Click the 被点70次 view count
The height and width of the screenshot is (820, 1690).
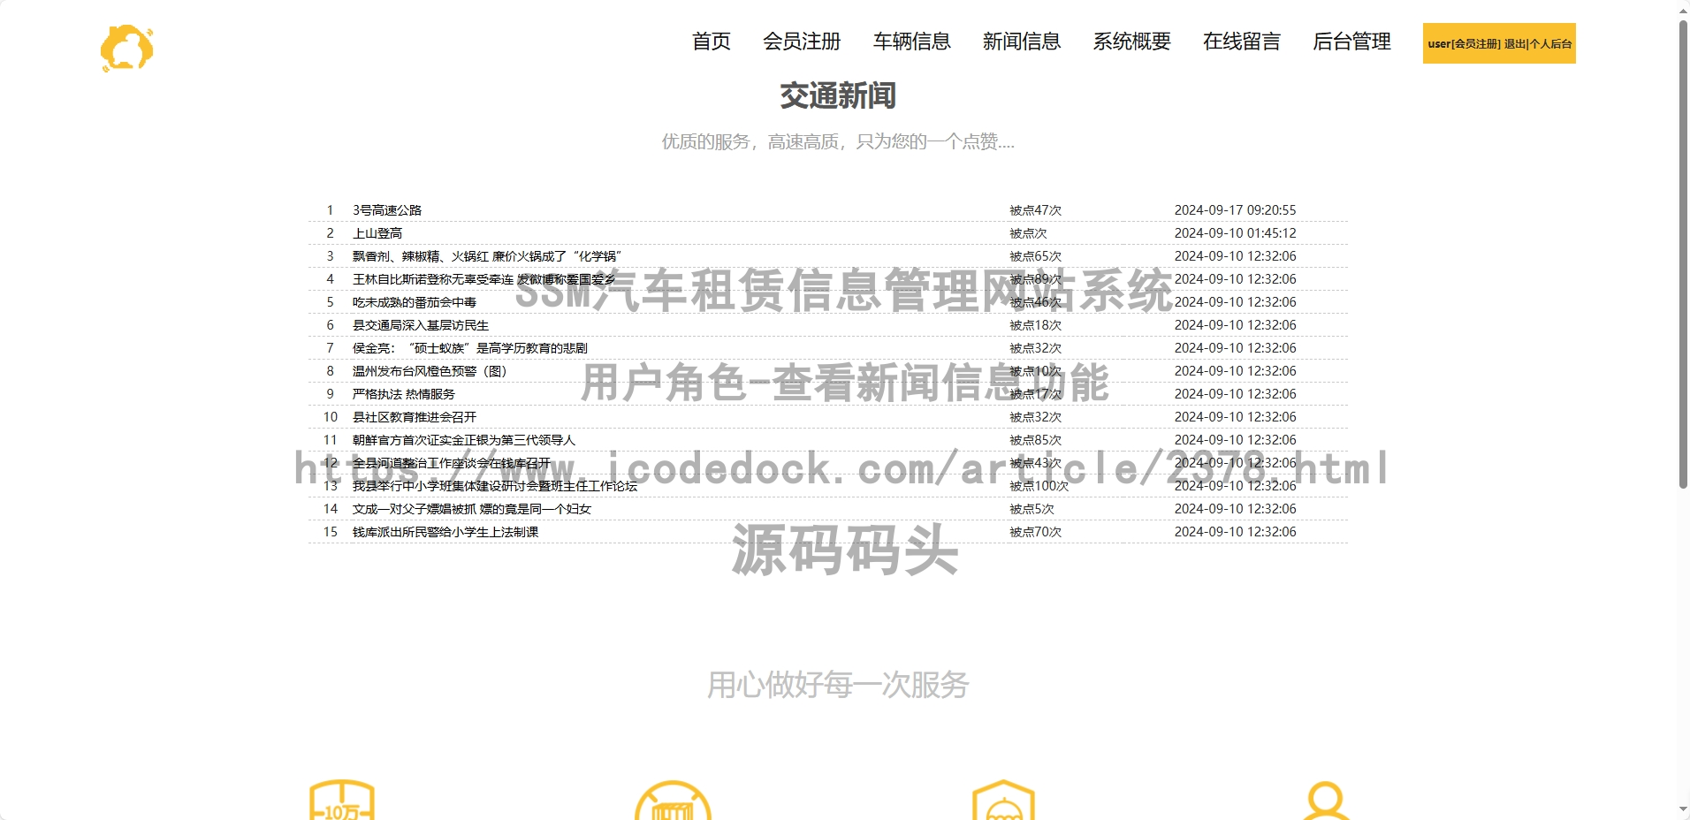tap(1036, 532)
